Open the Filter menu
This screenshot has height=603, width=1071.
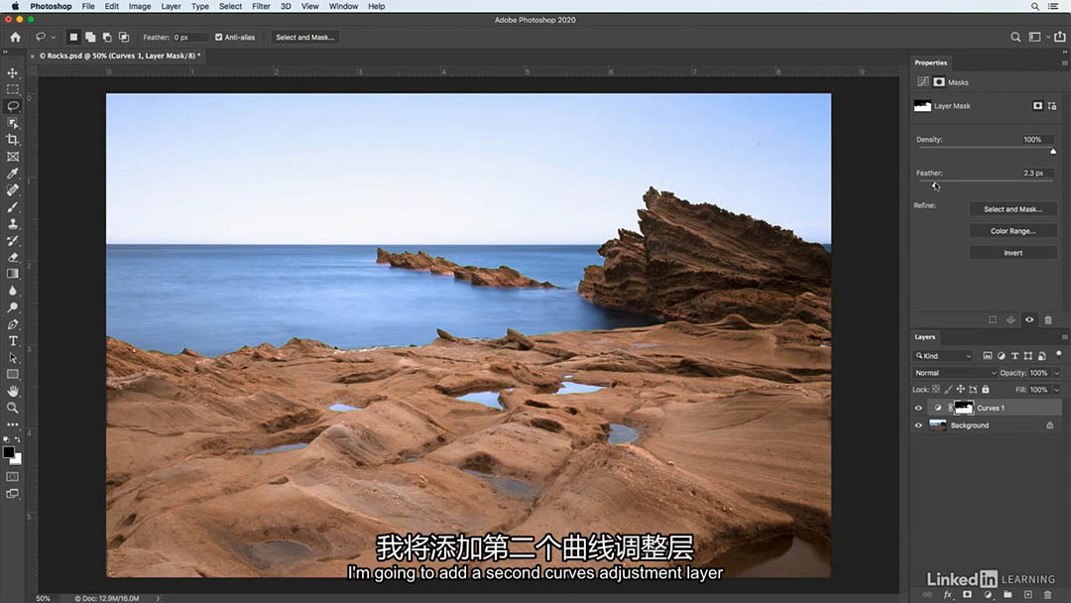point(261,6)
